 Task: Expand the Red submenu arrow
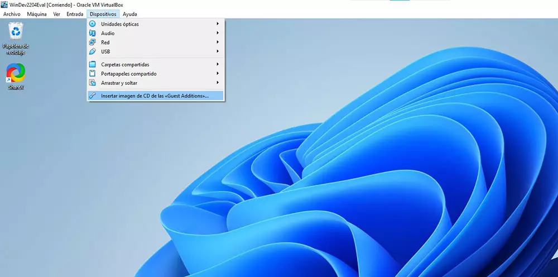[x=218, y=42]
